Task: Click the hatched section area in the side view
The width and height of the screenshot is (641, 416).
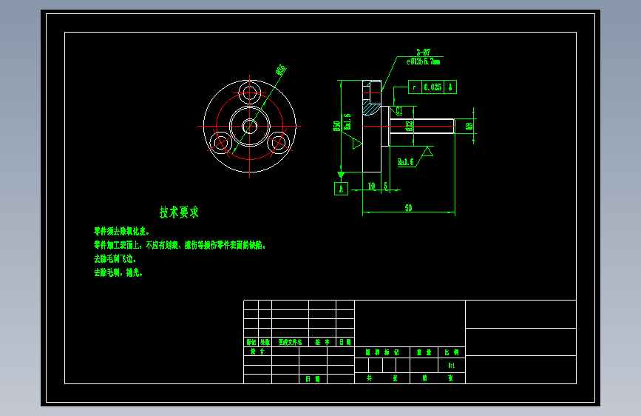Action: point(371,108)
